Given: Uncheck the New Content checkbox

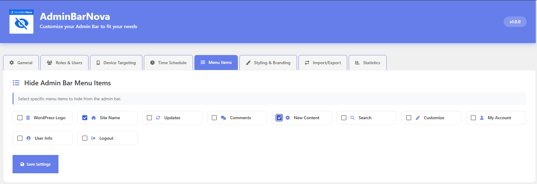Looking at the screenshot, I should coord(279,118).
